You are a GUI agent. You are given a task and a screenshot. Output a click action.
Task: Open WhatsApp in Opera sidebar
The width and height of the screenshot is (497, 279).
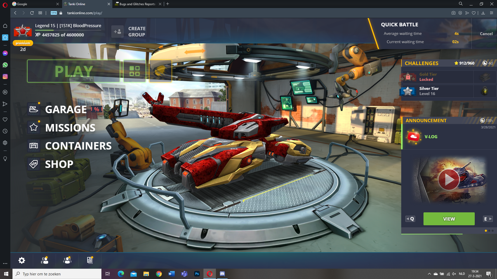[5, 65]
